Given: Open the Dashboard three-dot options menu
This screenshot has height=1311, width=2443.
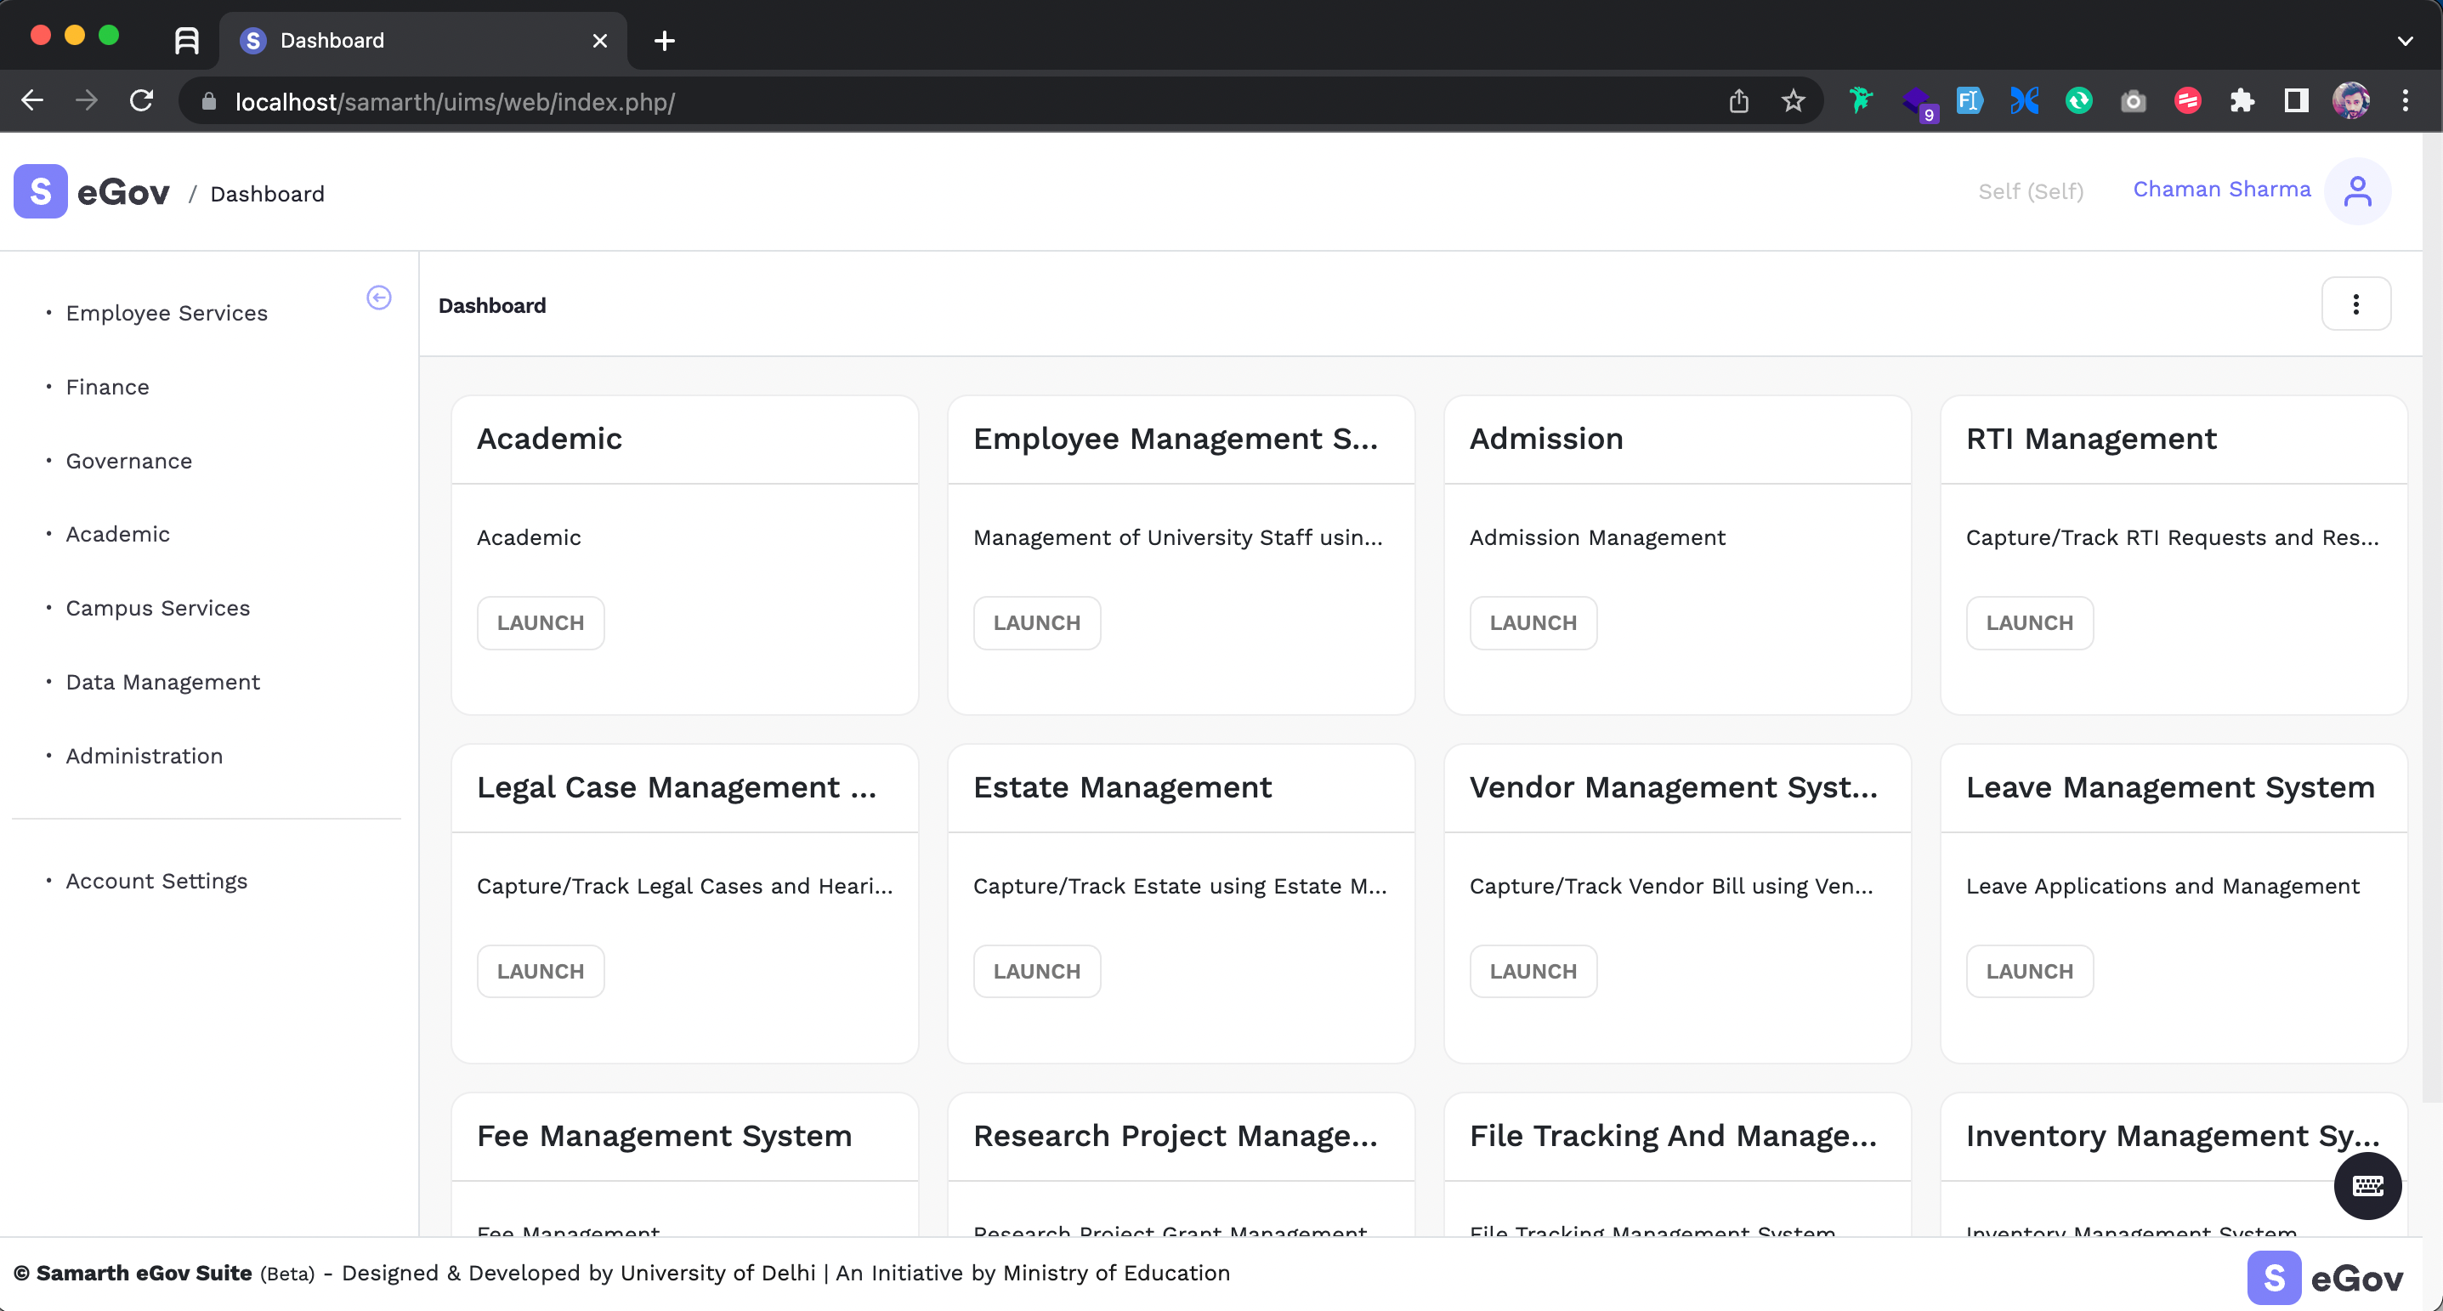Looking at the screenshot, I should point(2355,304).
